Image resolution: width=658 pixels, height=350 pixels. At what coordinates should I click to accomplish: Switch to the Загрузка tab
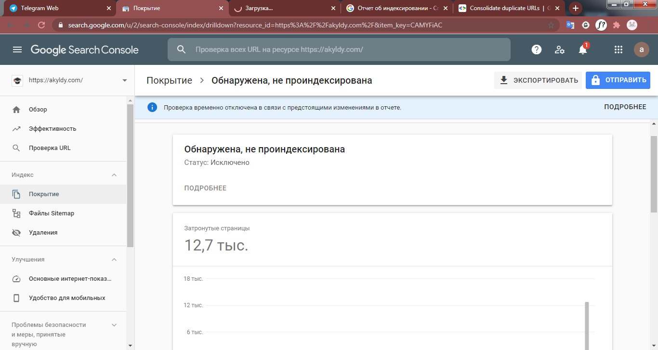coord(283,8)
